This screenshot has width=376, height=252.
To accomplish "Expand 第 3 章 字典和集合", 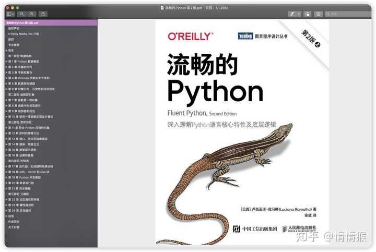I will [x=6, y=73].
